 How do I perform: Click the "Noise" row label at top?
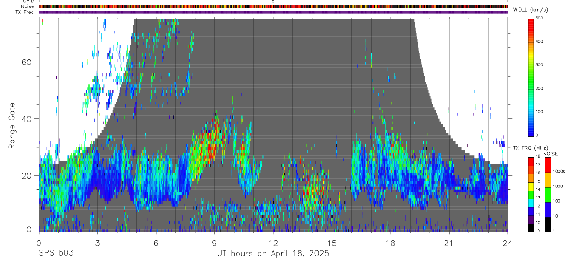click(28, 6)
